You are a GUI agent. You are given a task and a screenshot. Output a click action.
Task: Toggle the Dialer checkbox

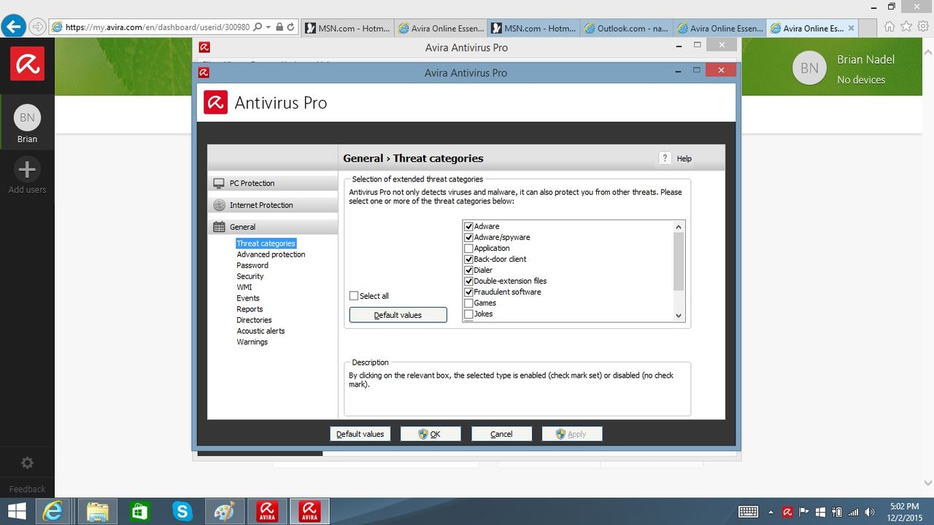[x=469, y=271]
